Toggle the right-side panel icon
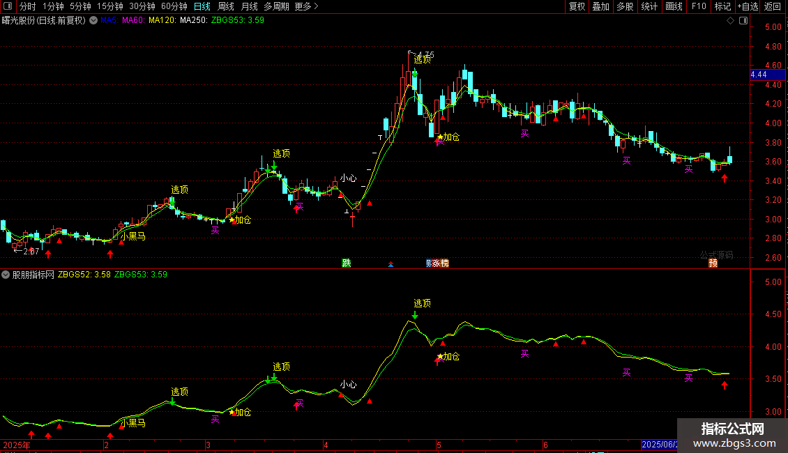The image size is (788, 453). click(x=743, y=21)
